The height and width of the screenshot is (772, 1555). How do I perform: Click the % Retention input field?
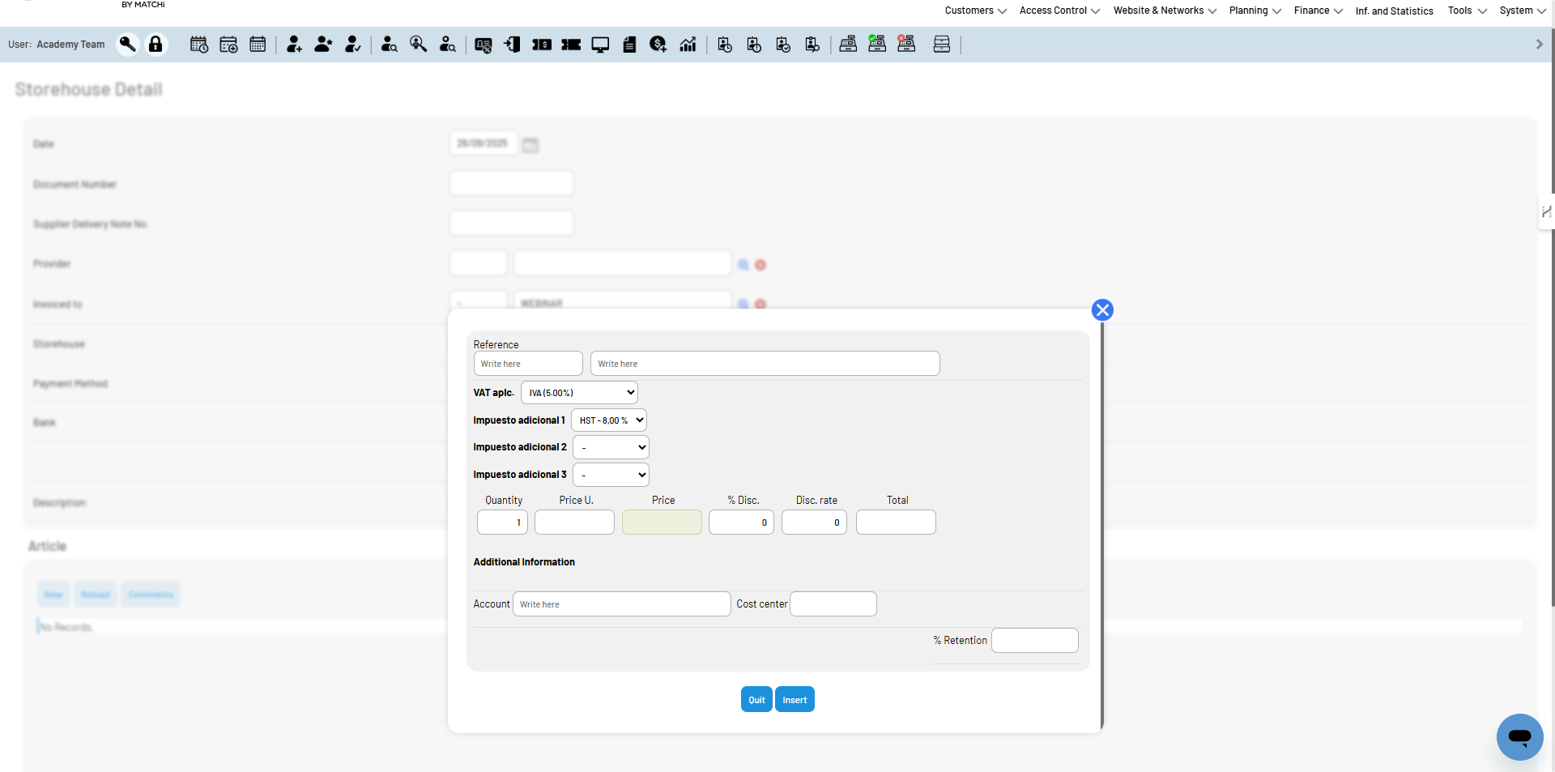[x=1034, y=640]
